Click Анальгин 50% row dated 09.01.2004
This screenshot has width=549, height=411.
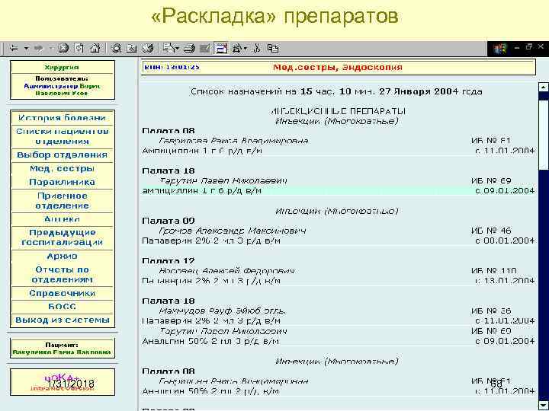tap(339, 341)
